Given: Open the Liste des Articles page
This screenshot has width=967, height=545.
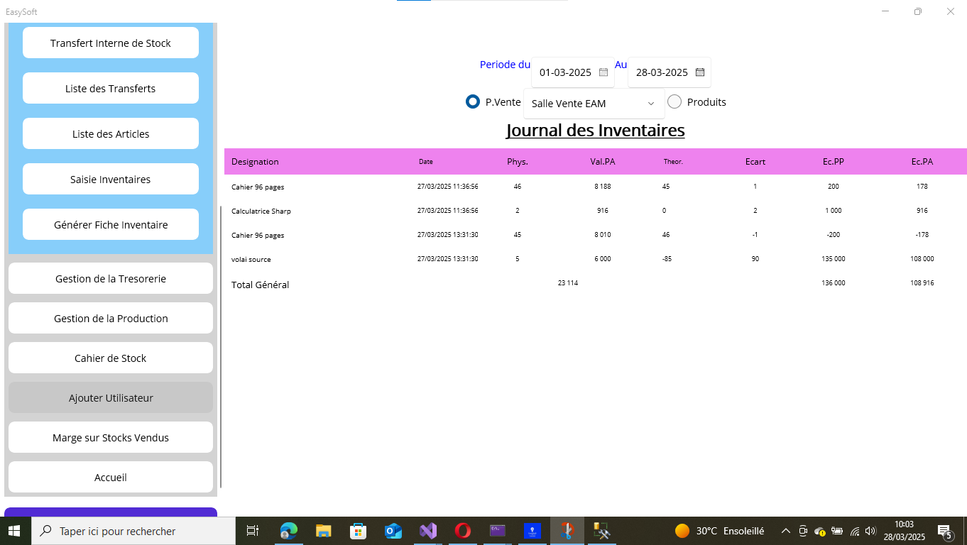Looking at the screenshot, I should pos(111,134).
